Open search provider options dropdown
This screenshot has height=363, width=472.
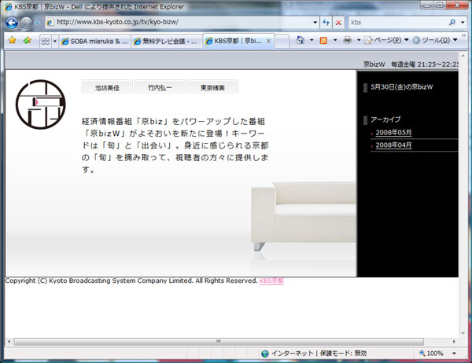[463, 22]
